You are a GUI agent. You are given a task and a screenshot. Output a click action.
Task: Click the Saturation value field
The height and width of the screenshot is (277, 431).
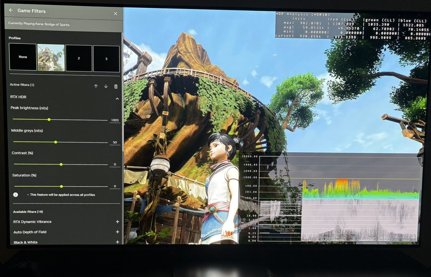(115, 186)
